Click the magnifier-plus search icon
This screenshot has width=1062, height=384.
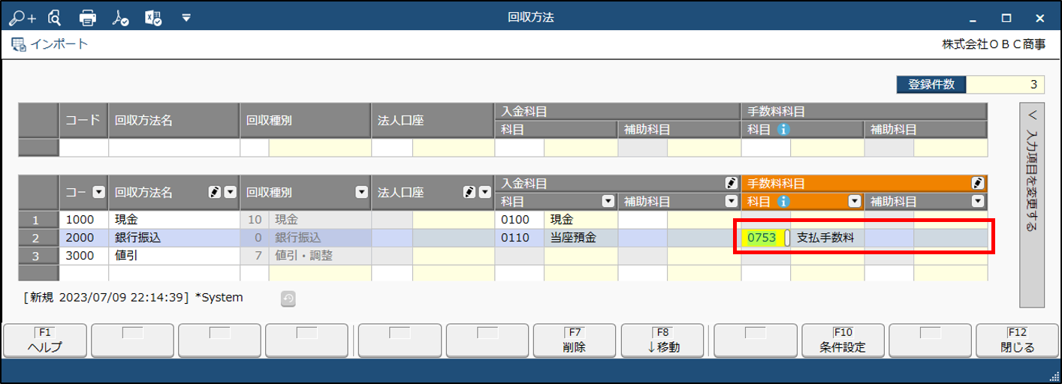[22, 16]
